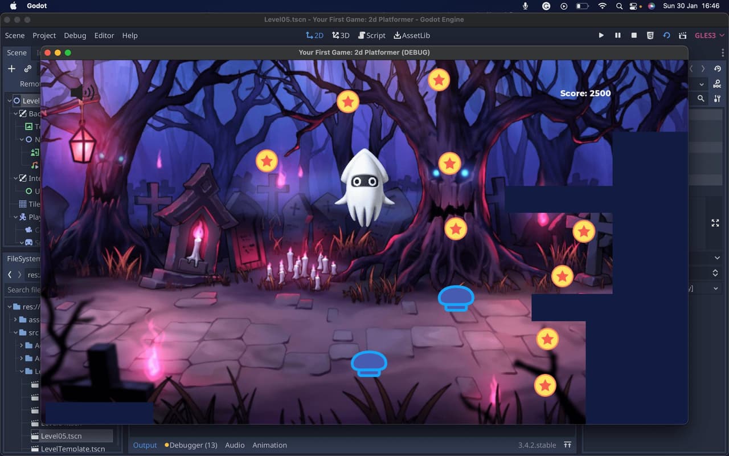Open the macOS Control Center icon
The height and width of the screenshot is (456, 729).
point(633,6)
